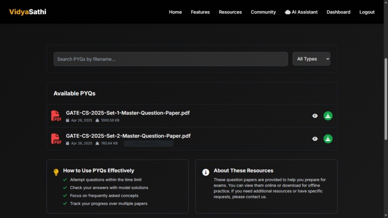Viewport: 388px width, 218px height.
Task: Click the robot icon beside AI Assistant
Action: coord(287,12)
